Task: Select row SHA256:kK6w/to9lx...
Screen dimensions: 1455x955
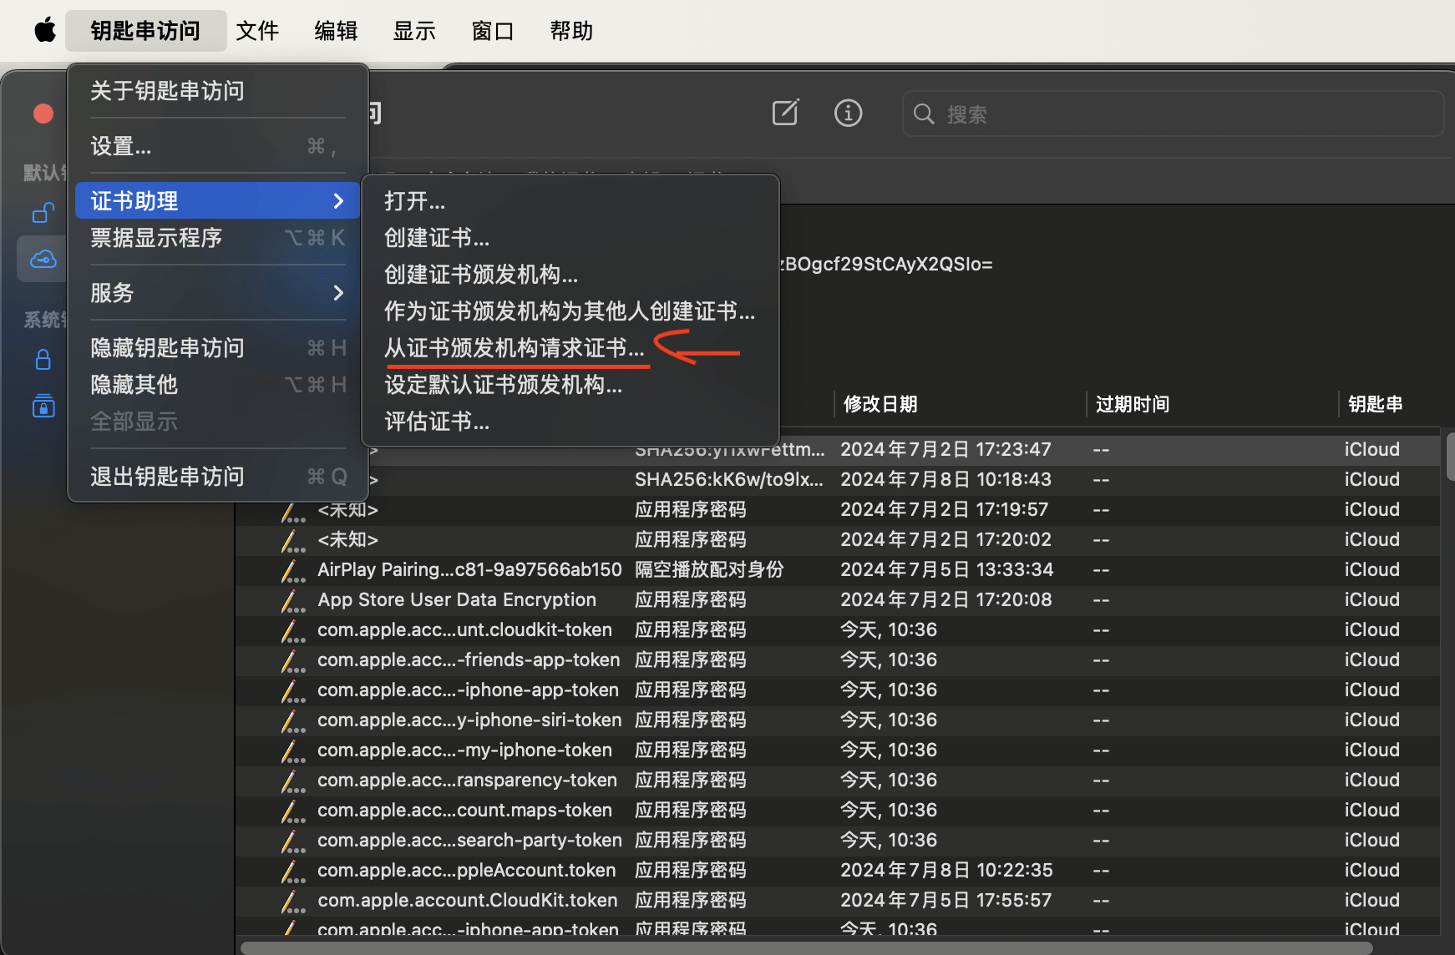Action: coord(838,479)
